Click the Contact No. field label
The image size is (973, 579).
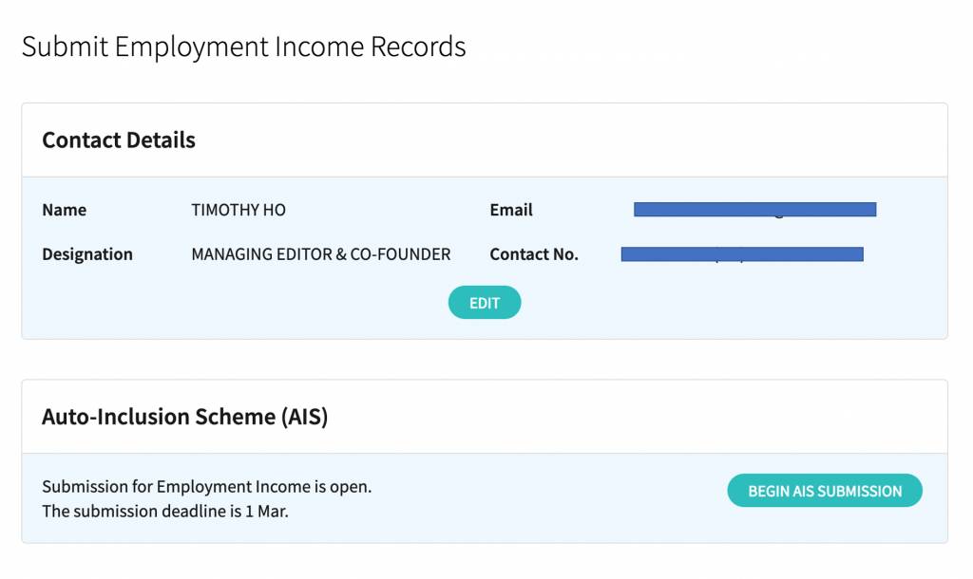coord(534,254)
